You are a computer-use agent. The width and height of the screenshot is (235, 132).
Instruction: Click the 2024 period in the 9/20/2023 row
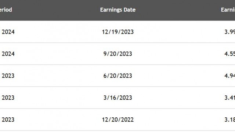click(8, 54)
